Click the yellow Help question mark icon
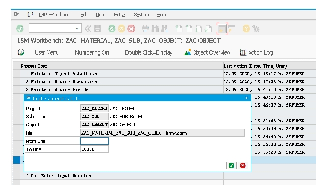Image resolution: width=316 pixels, height=185 pixels. tap(246, 29)
